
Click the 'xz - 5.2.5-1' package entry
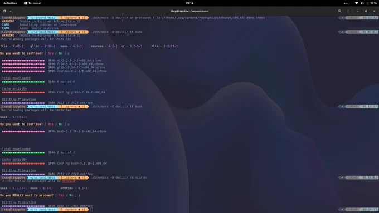click(132, 46)
